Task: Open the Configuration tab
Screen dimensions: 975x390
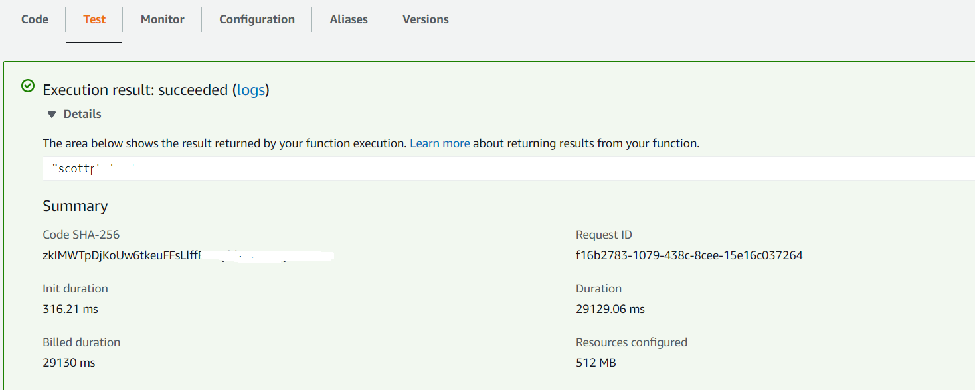Action: (x=257, y=19)
